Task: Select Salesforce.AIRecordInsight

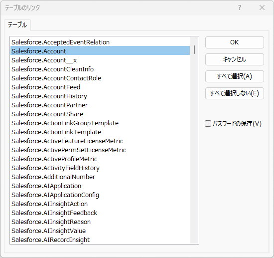Action: click(x=100, y=240)
